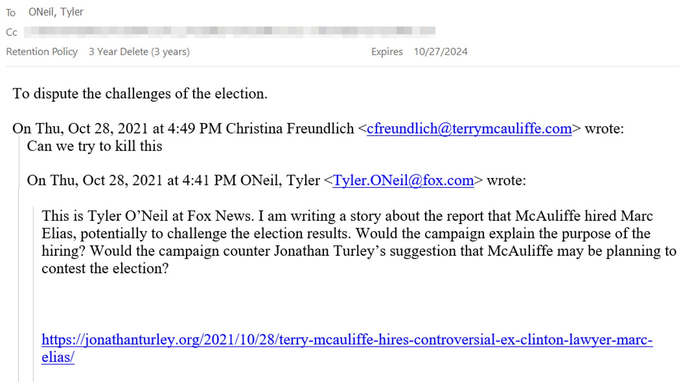Click the "Cc" field label
This screenshot has width=679, height=382.
(x=11, y=32)
